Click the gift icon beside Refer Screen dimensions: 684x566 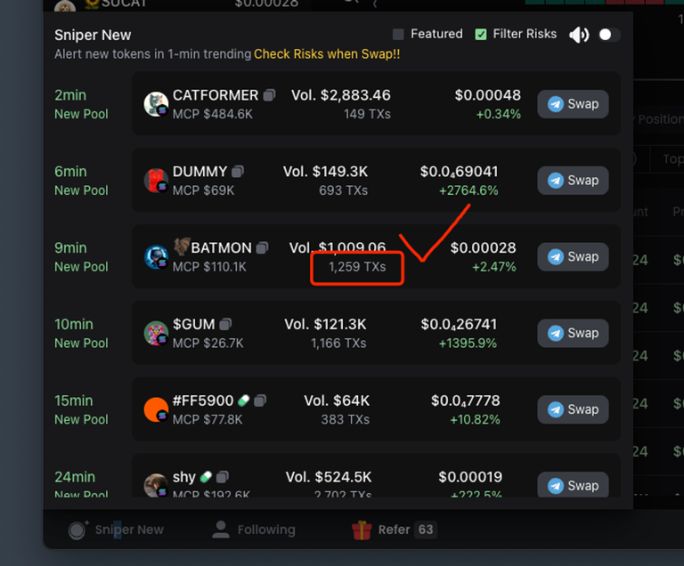click(362, 530)
